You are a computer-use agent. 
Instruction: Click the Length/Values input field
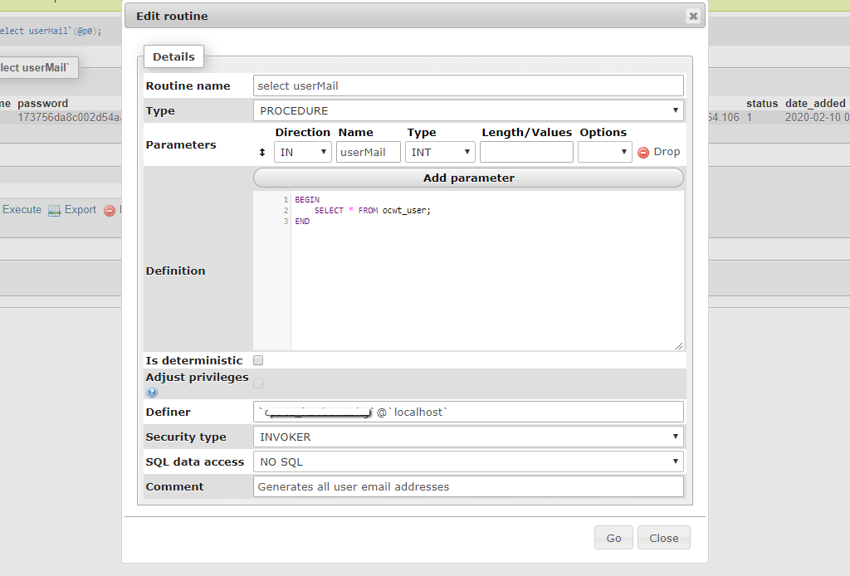click(526, 152)
